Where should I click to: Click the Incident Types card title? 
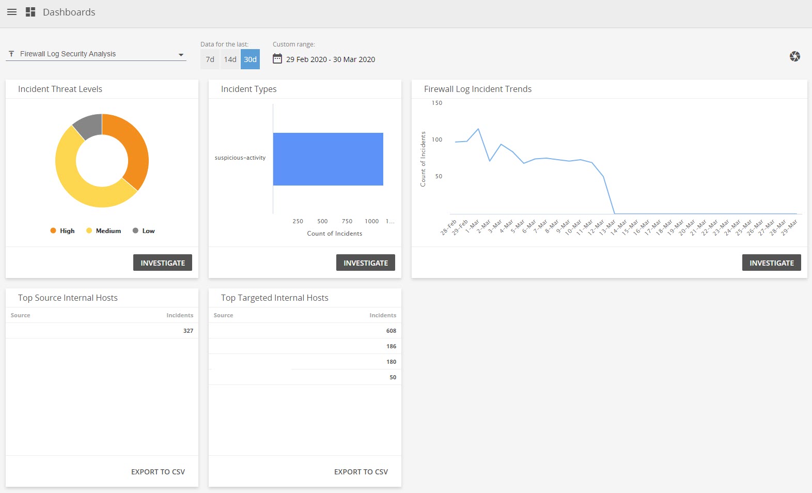(248, 89)
